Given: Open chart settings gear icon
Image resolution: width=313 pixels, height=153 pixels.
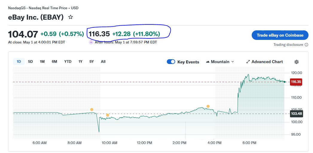Looking at the screenshot, I should (x=297, y=62).
